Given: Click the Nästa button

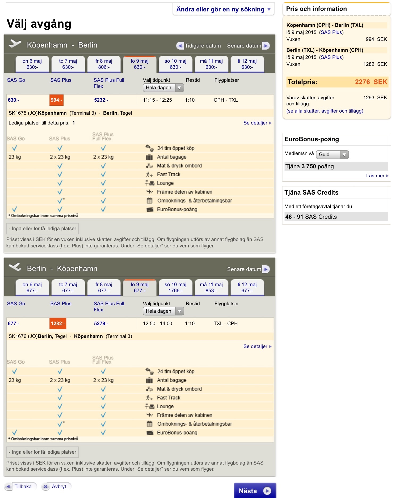Looking at the screenshot, I should point(255,491).
